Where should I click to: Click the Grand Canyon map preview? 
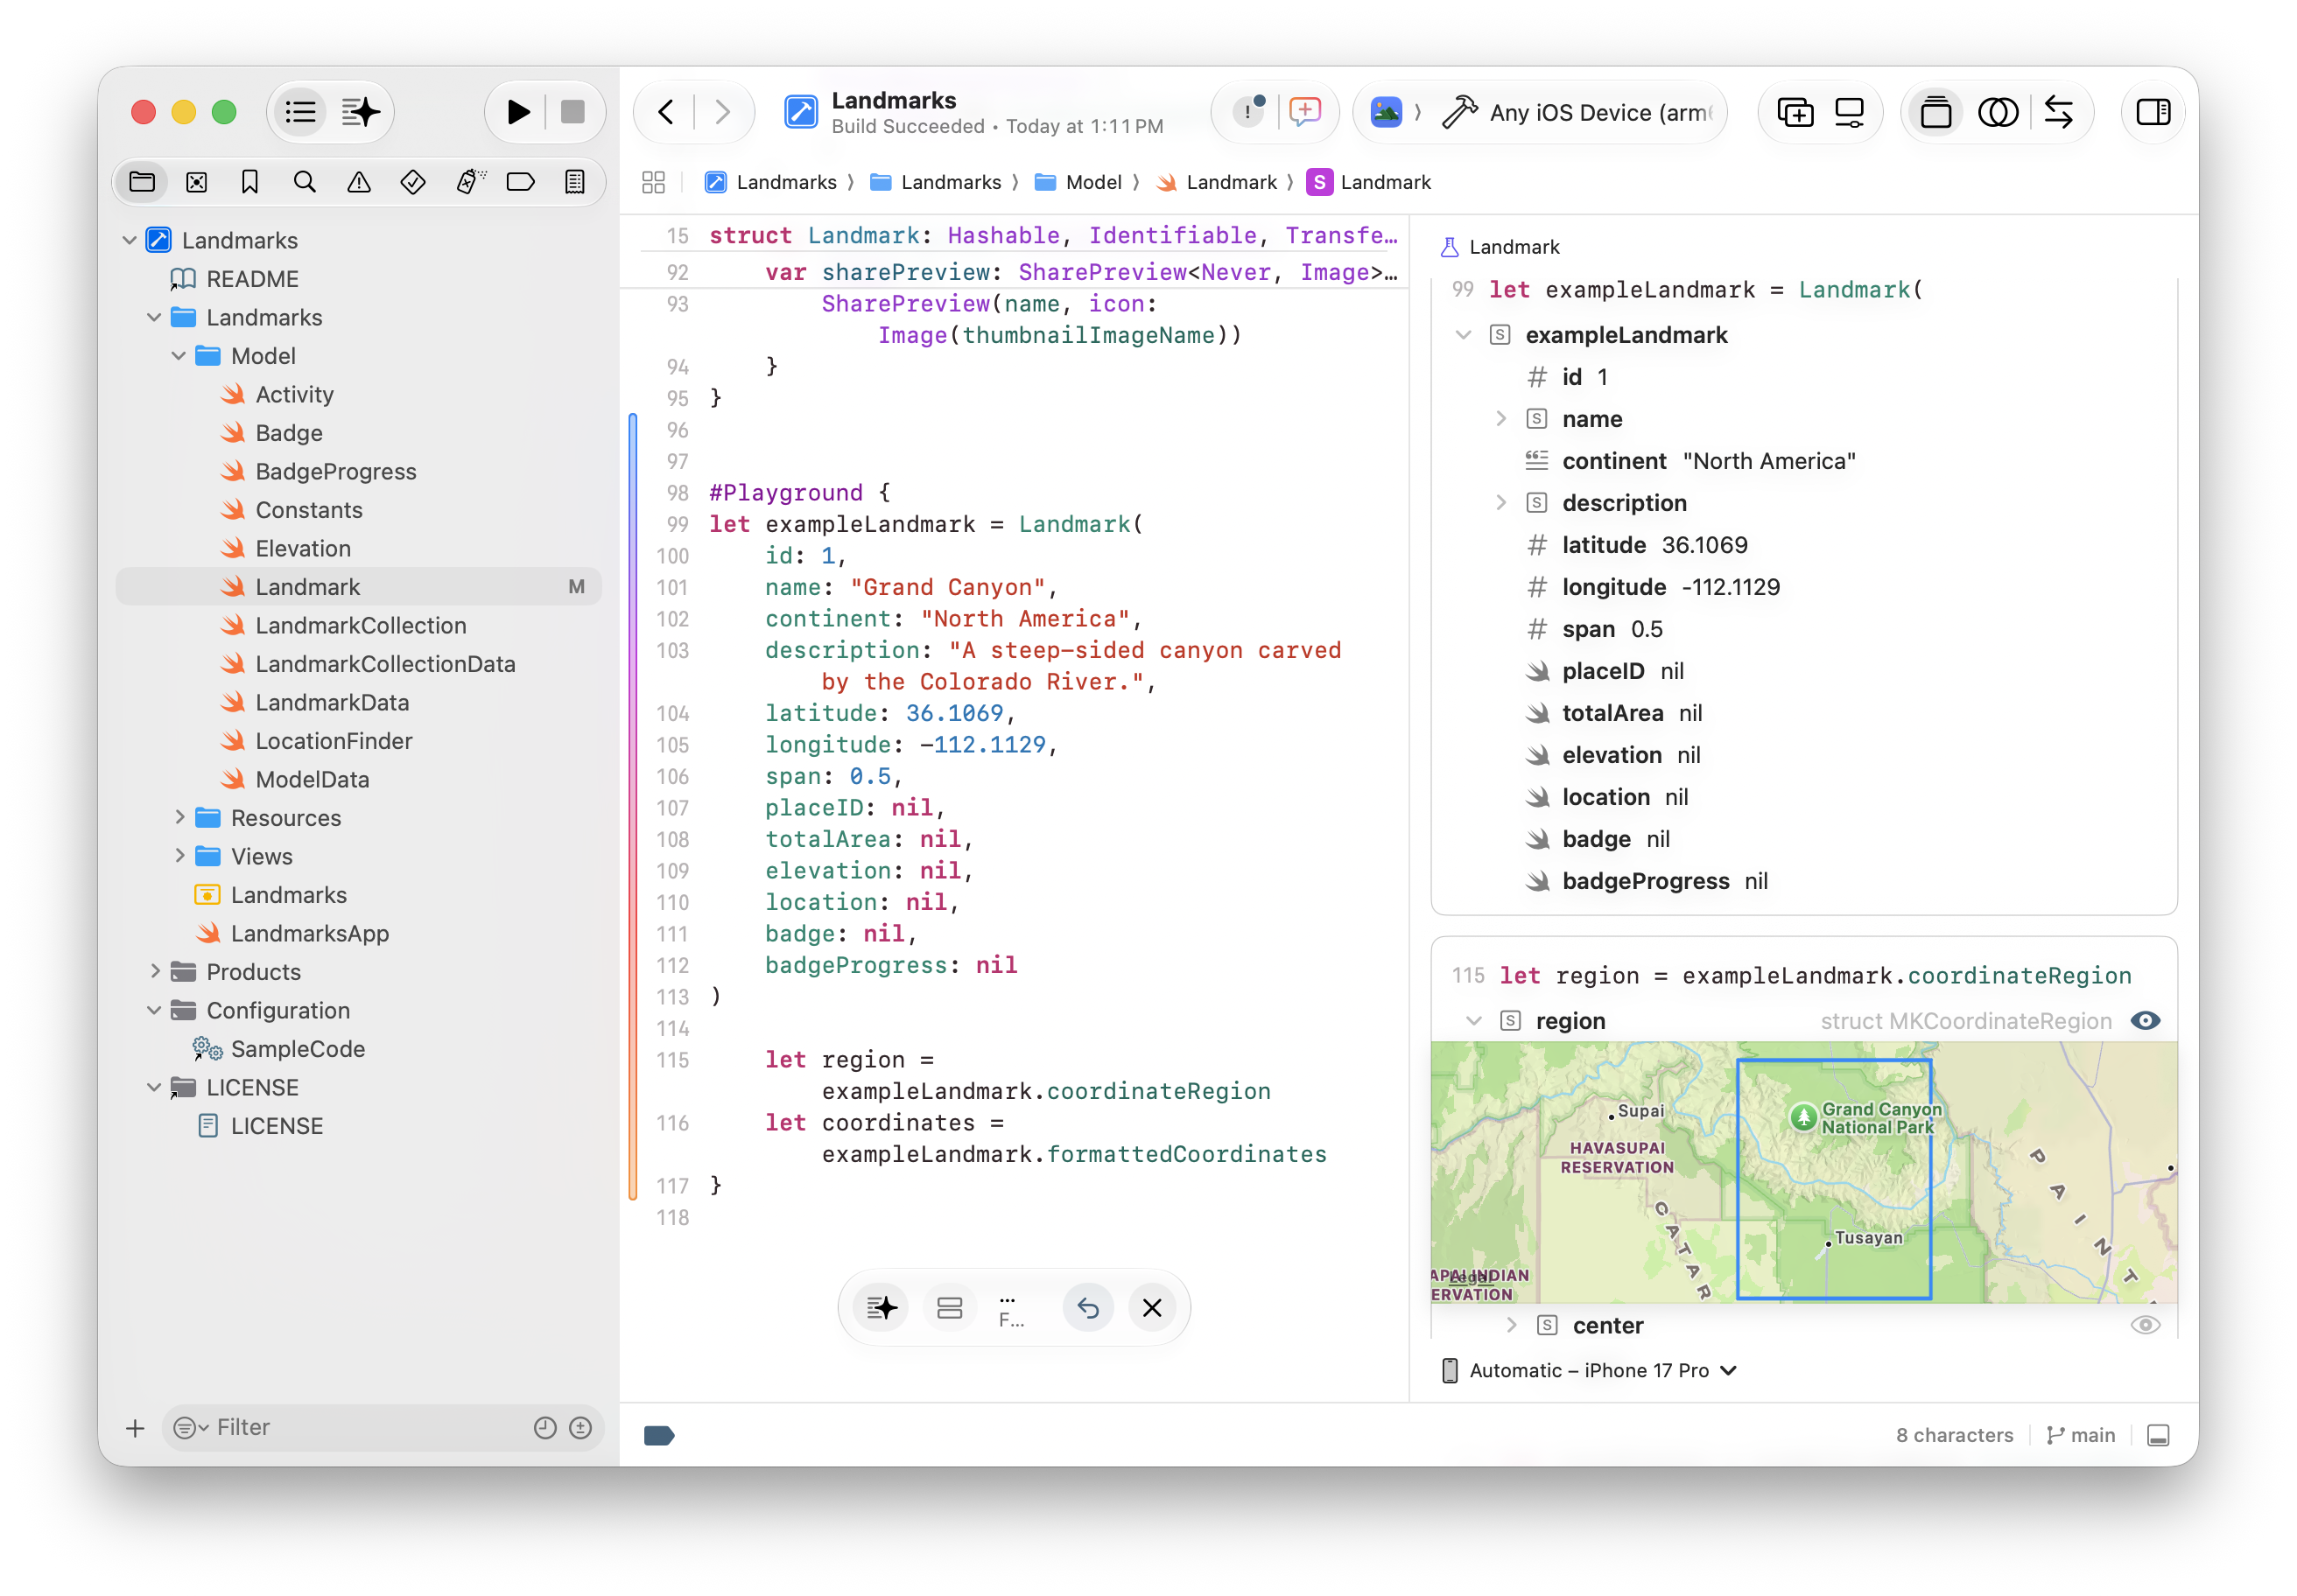[1802, 1171]
